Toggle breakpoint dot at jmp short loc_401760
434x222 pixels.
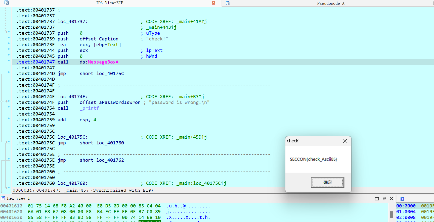tap(9, 141)
